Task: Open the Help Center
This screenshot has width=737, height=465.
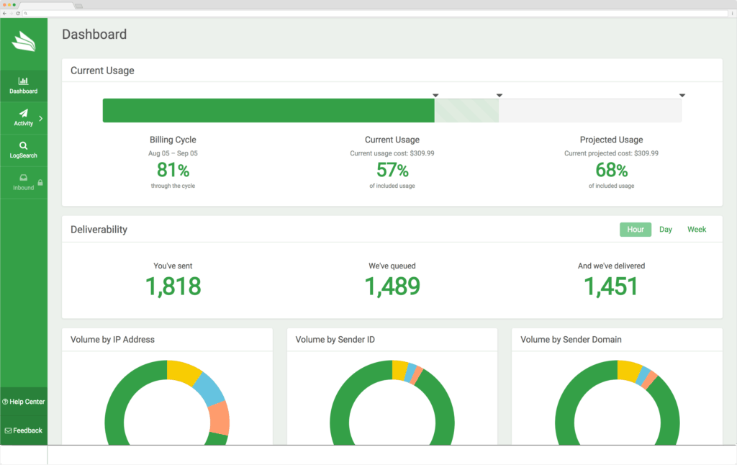Action: pyautogui.click(x=24, y=402)
